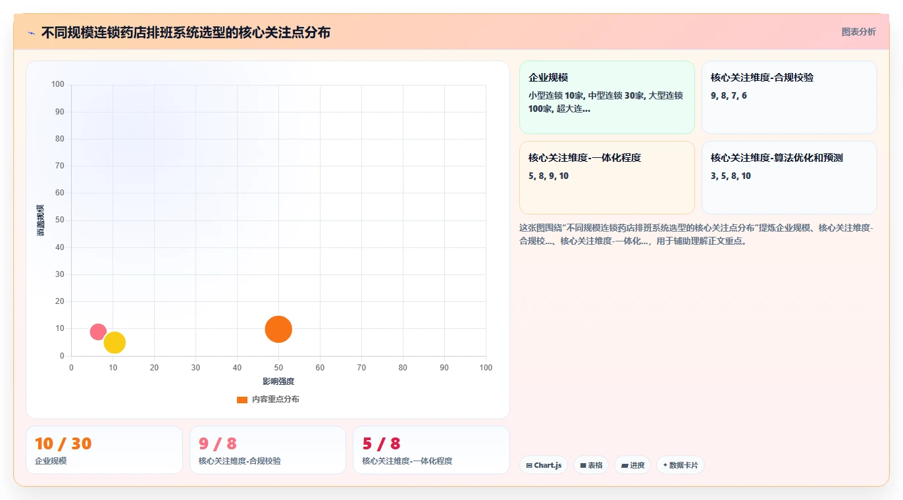This screenshot has height=500, width=903.
Task: Click the page title 不同规模连锁药店排班系统选型的核心关注点分布
Action: (186, 32)
